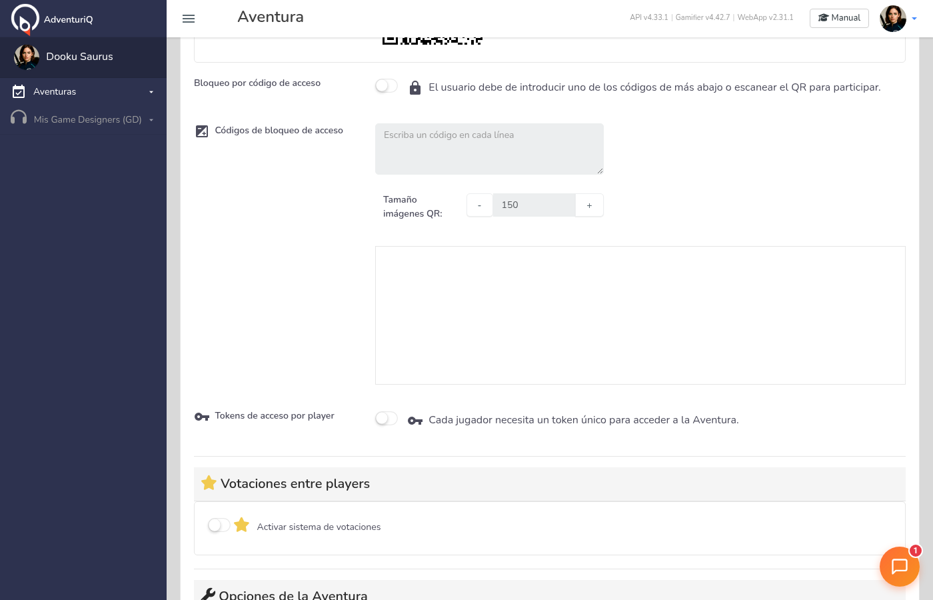Click the Votaciones entre players heading
933x600 pixels.
coord(295,484)
